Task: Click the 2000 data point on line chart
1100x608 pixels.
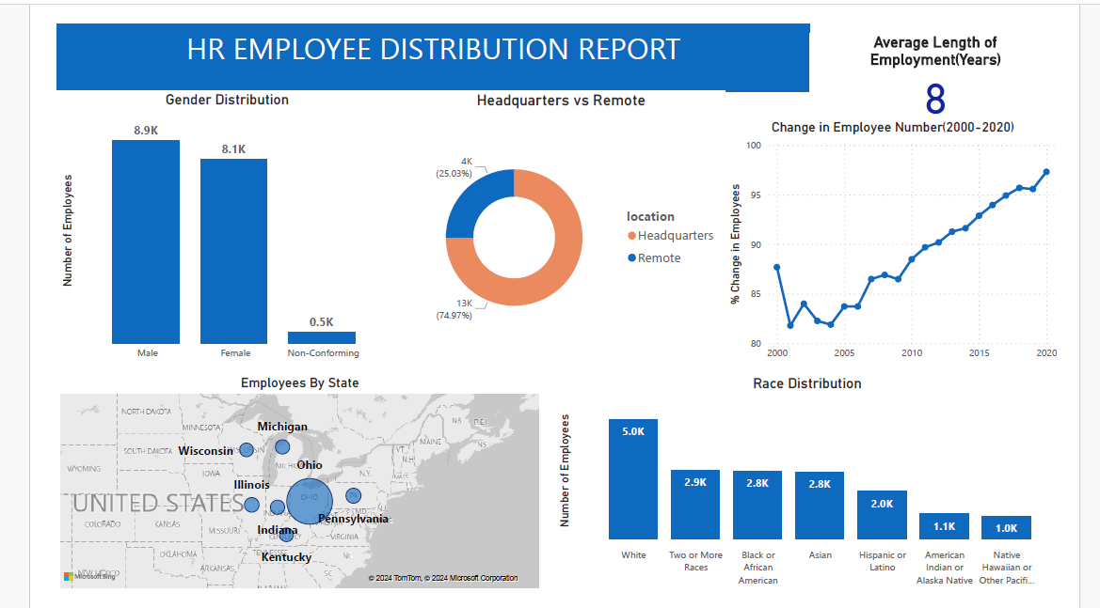Action: click(x=776, y=268)
